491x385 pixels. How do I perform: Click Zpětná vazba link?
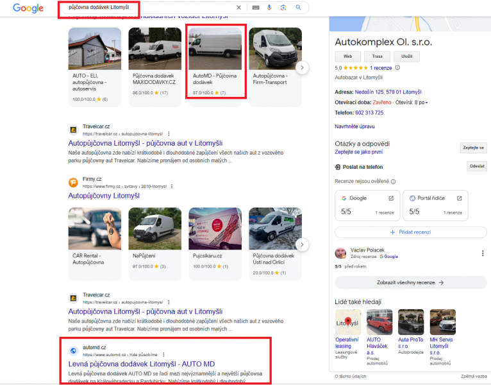[474, 376]
